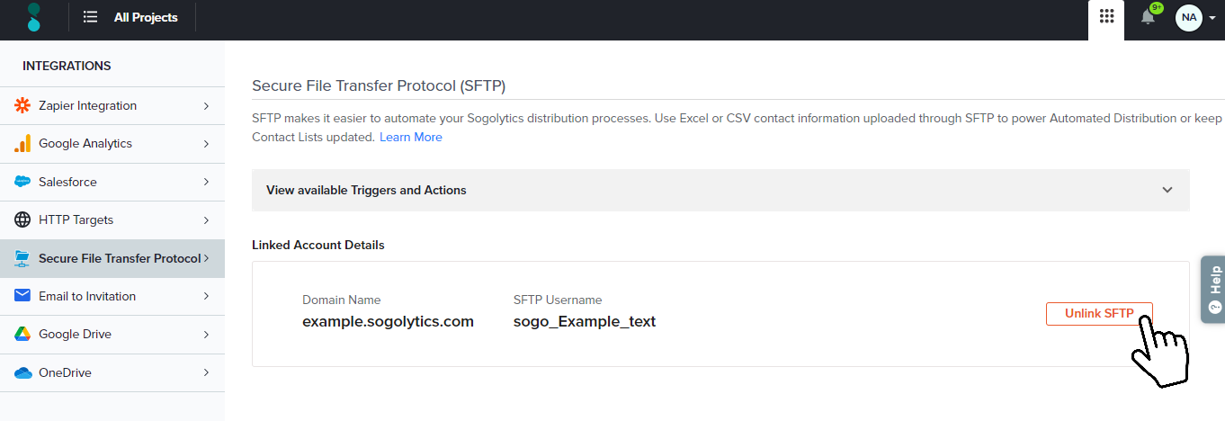Open the apps grid icon
The width and height of the screenshot is (1225, 421).
click(1106, 16)
